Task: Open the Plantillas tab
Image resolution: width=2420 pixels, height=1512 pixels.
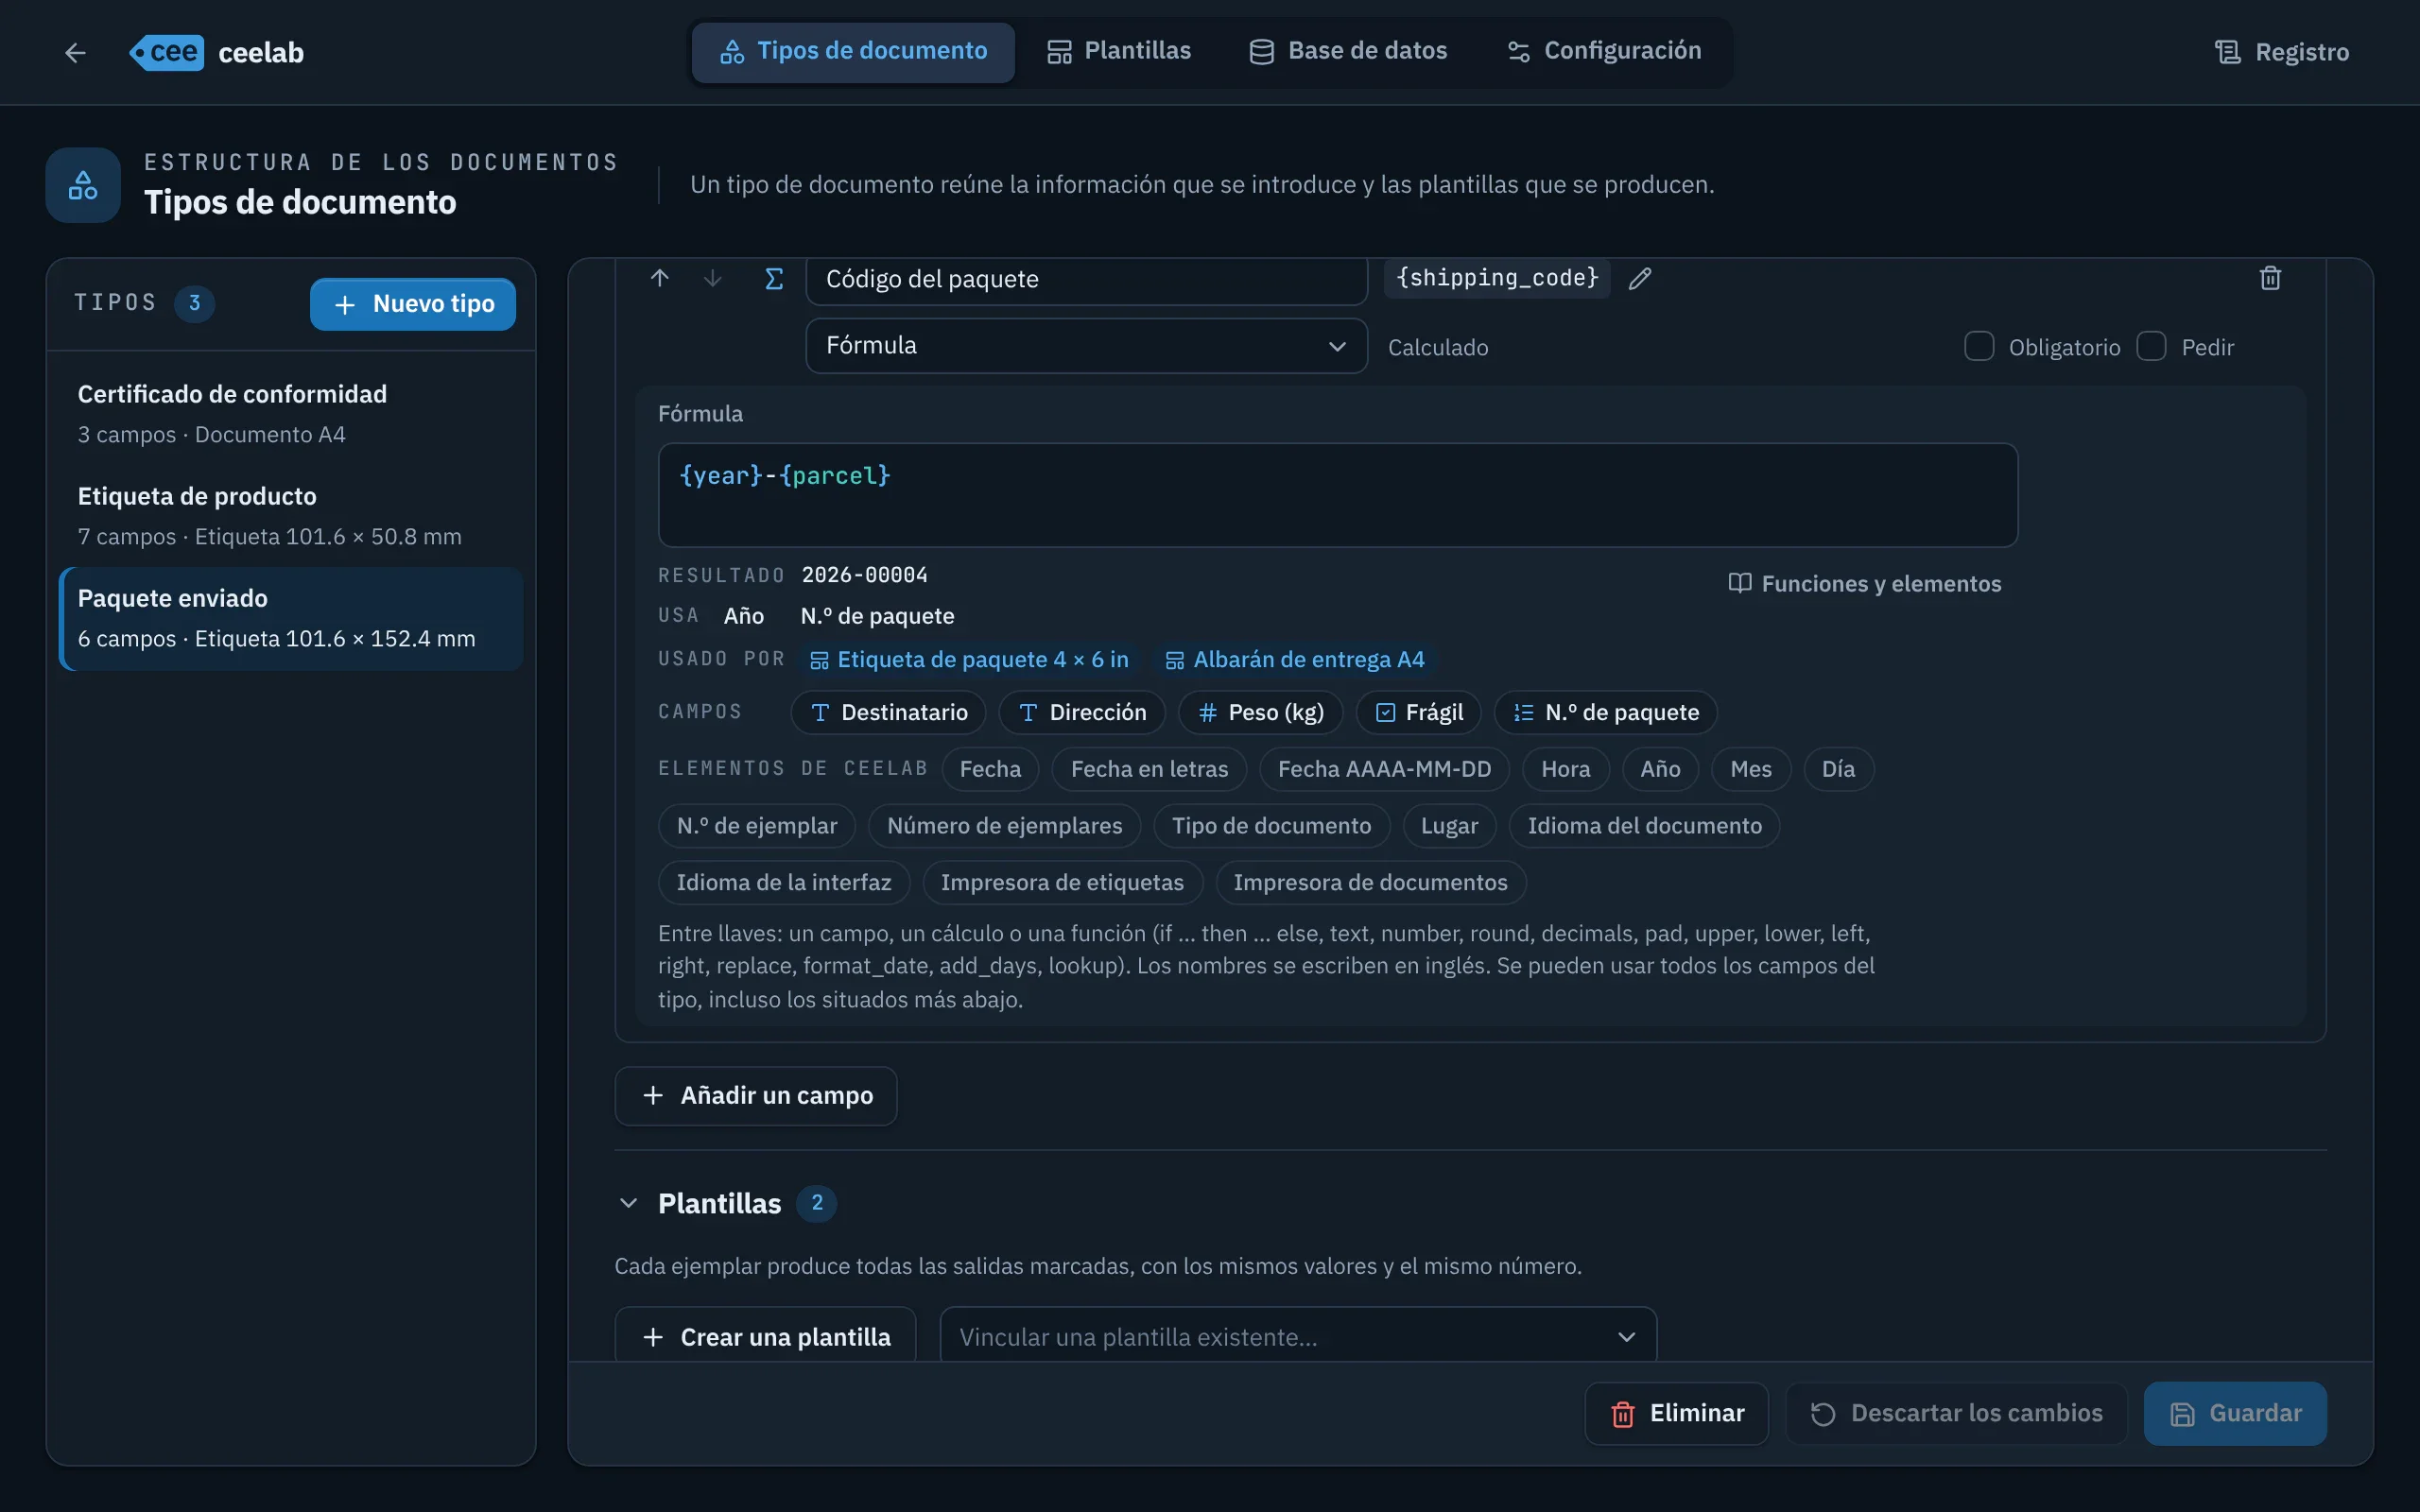Action: 1118,51
